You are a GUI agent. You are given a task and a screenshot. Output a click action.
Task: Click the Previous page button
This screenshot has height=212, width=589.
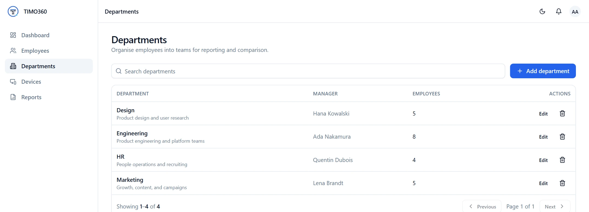482,206
